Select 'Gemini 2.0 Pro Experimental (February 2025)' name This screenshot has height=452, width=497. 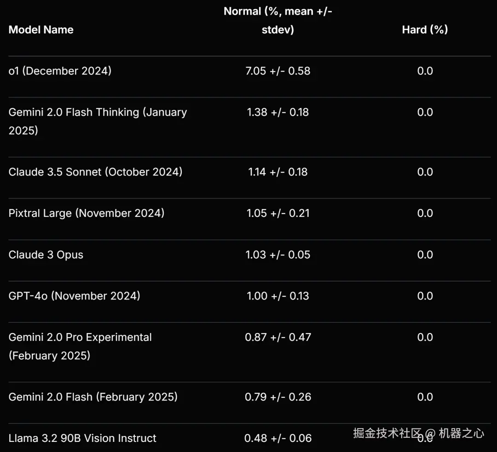pos(80,346)
